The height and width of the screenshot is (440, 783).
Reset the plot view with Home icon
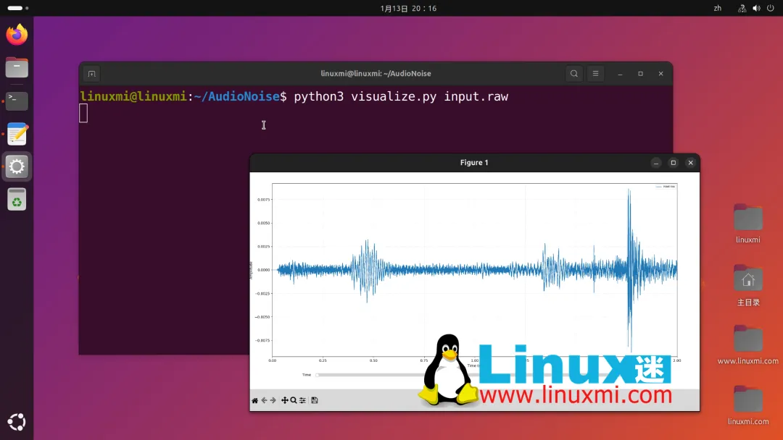pyautogui.click(x=254, y=400)
